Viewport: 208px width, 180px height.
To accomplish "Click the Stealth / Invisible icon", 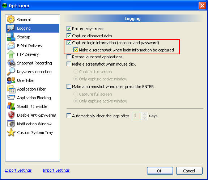I will 11,106.
